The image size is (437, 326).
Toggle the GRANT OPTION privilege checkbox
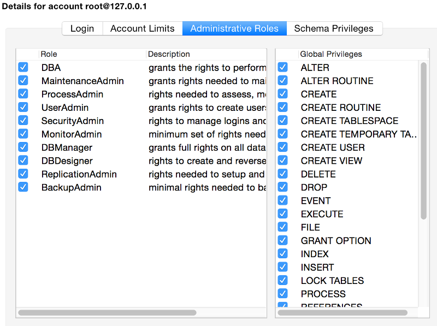tap(282, 240)
